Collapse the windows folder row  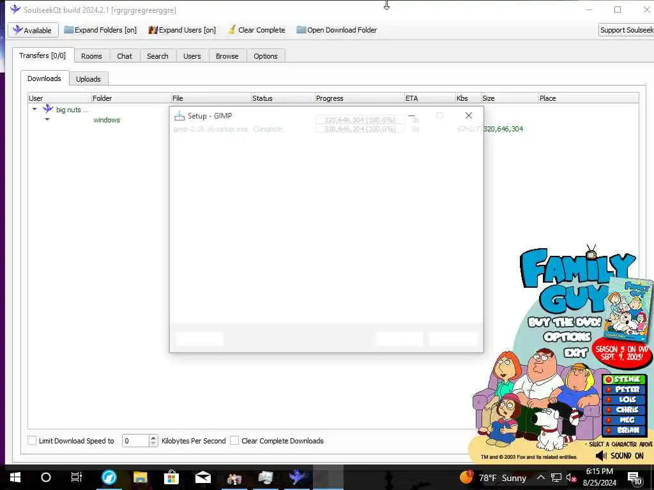click(47, 119)
